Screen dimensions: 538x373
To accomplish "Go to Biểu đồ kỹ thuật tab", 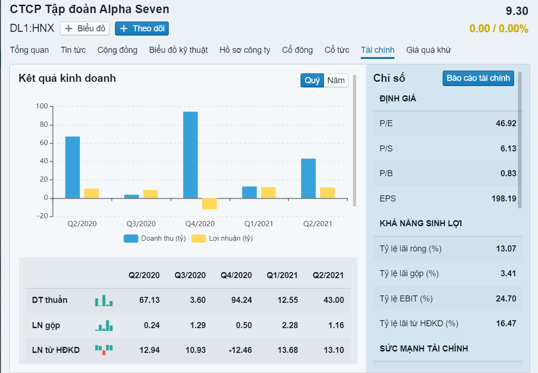I will (x=178, y=50).
